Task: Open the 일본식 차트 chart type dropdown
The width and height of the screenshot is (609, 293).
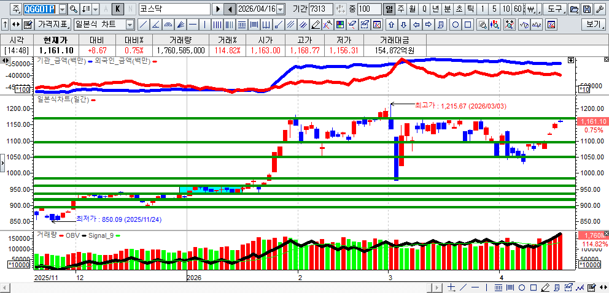Action: coord(130,25)
